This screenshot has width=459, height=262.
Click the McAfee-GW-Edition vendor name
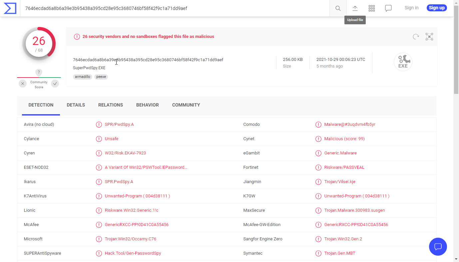coord(262,225)
